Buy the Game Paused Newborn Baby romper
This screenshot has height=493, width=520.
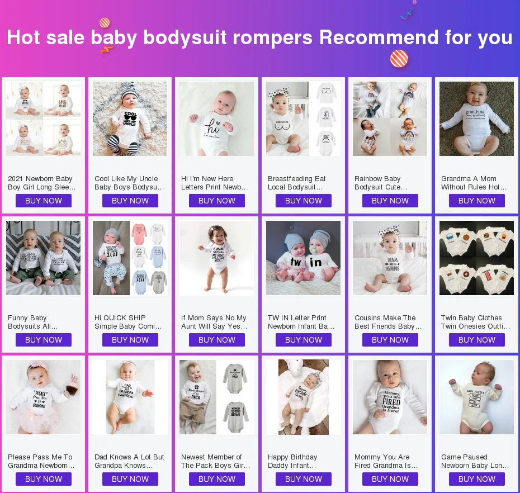pyautogui.click(x=477, y=479)
